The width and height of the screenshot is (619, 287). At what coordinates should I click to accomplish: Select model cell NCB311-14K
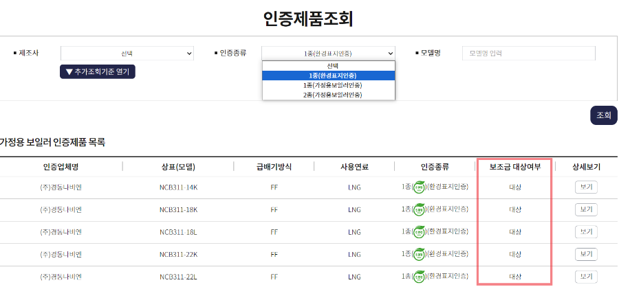click(x=178, y=187)
